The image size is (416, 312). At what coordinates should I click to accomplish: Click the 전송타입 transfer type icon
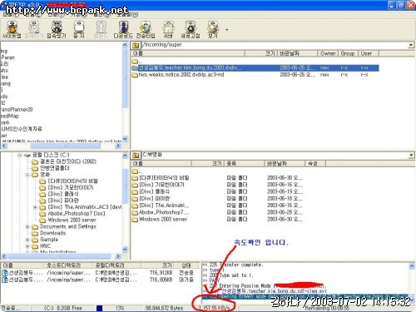click(146, 29)
